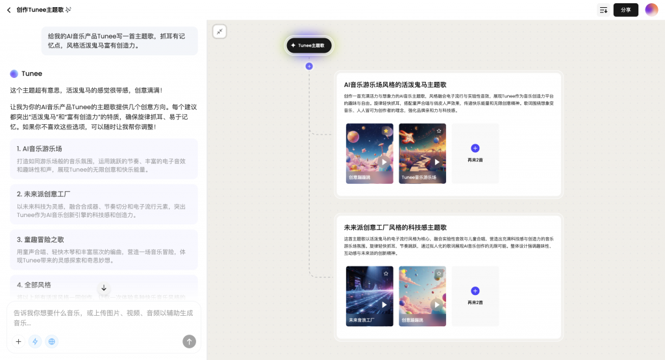The width and height of the screenshot is (665, 360).
Task: Select the 1. AI音乐游乐场 option
Action: click(104, 159)
